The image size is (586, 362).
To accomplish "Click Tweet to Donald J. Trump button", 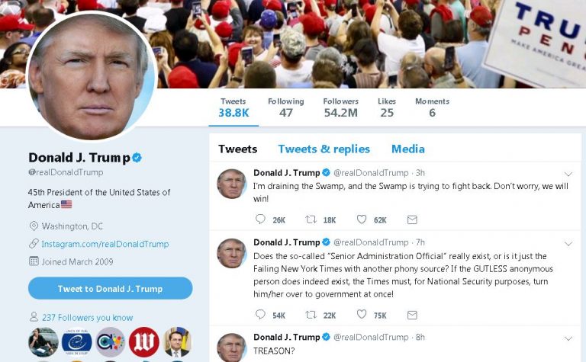I will coord(110,289).
